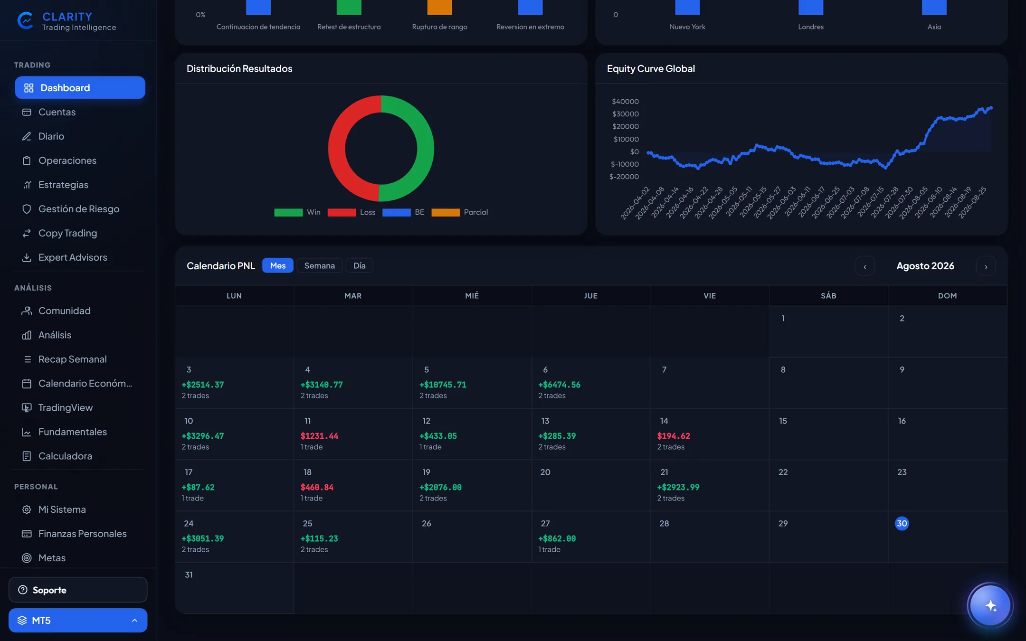
Task: Click the Copy Trading arrows icon
Action: click(x=27, y=233)
